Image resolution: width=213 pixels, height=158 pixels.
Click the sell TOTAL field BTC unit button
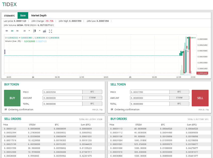pyautogui.click(x=179, y=104)
